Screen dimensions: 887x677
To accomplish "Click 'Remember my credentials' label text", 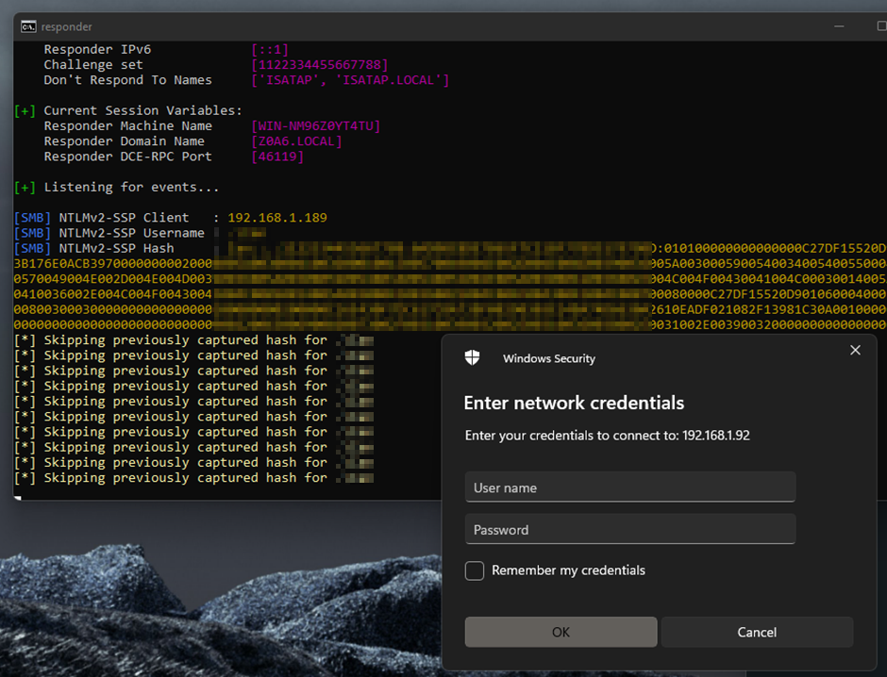I will click(x=568, y=570).
